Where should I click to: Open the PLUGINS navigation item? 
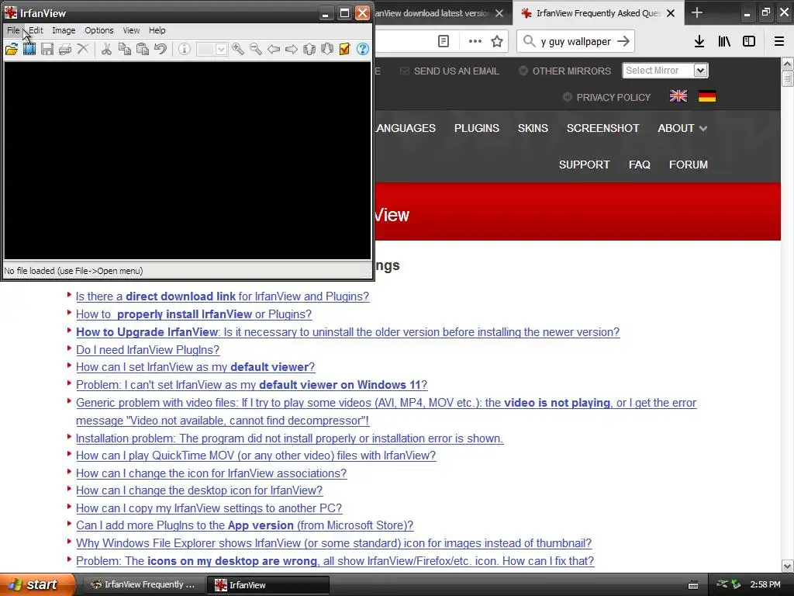coord(477,128)
